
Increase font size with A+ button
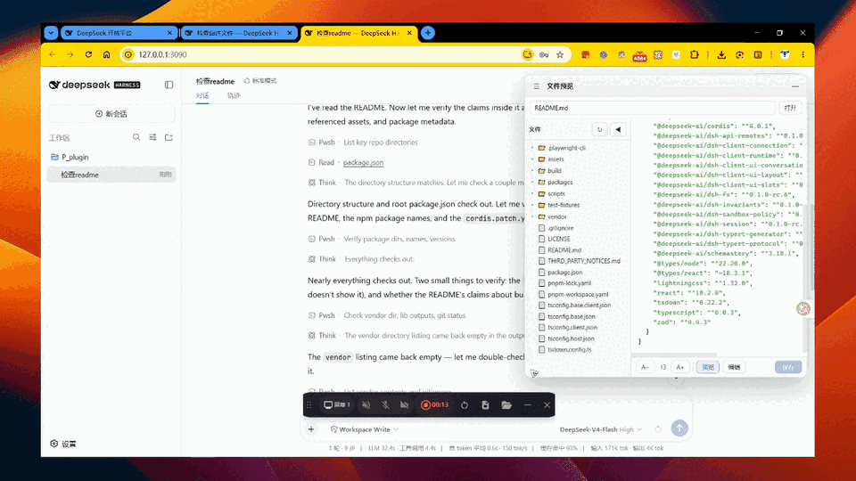coord(679,367)
